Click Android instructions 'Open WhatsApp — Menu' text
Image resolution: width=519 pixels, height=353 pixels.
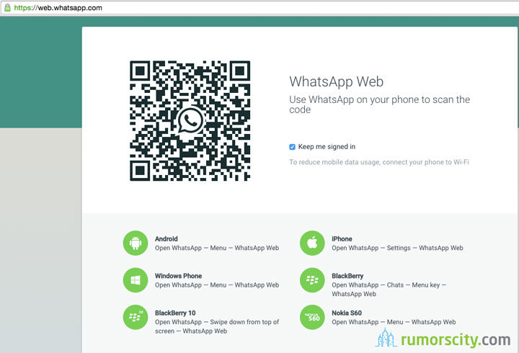tap(217, 248)
